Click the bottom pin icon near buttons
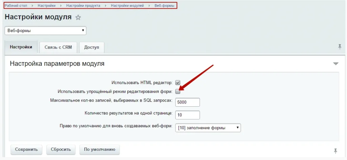Image resolution: width=347 pixels, height=160 pixels. coord(335,150)
